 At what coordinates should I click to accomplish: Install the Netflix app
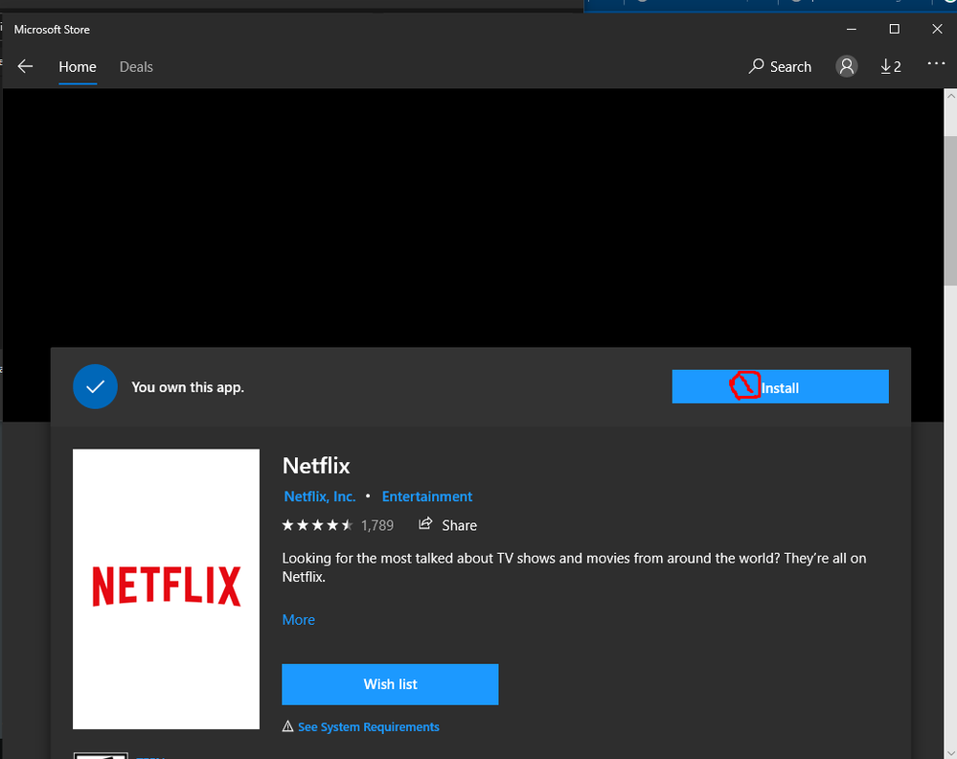point(780,386)
